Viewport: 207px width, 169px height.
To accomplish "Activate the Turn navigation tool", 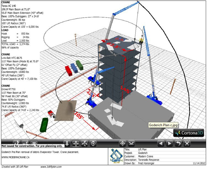I will tap(84, 143).
